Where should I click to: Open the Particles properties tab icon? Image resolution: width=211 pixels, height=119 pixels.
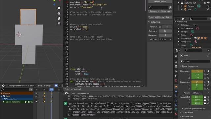[x=176, y=96]
